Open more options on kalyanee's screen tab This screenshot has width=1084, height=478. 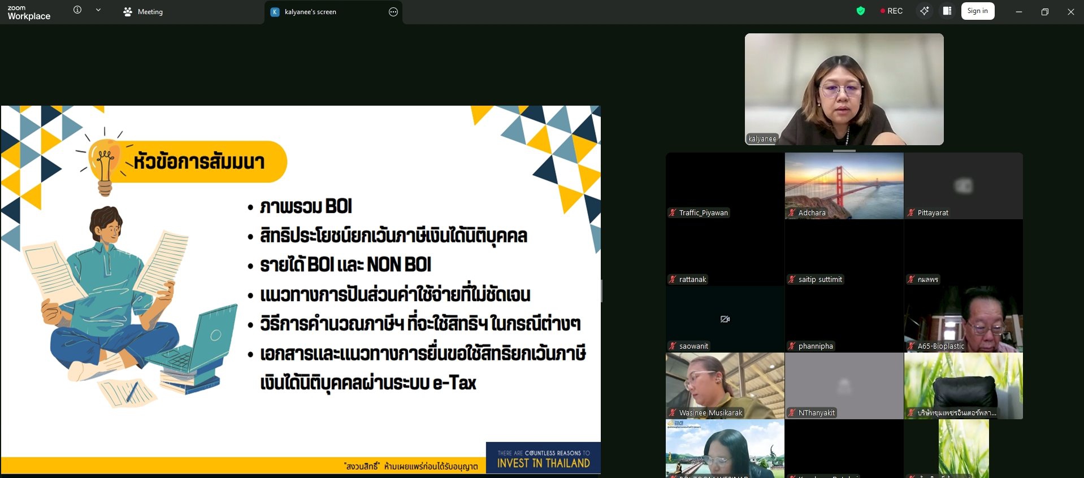pyautogui.click(x=393, y=12)
